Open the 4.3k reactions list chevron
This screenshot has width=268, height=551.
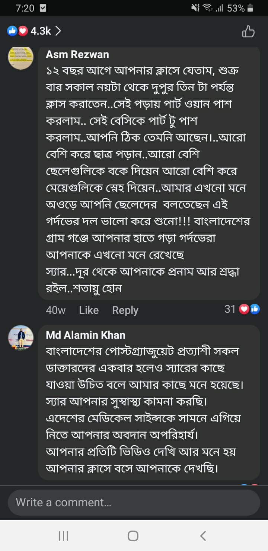pos(58,31)
